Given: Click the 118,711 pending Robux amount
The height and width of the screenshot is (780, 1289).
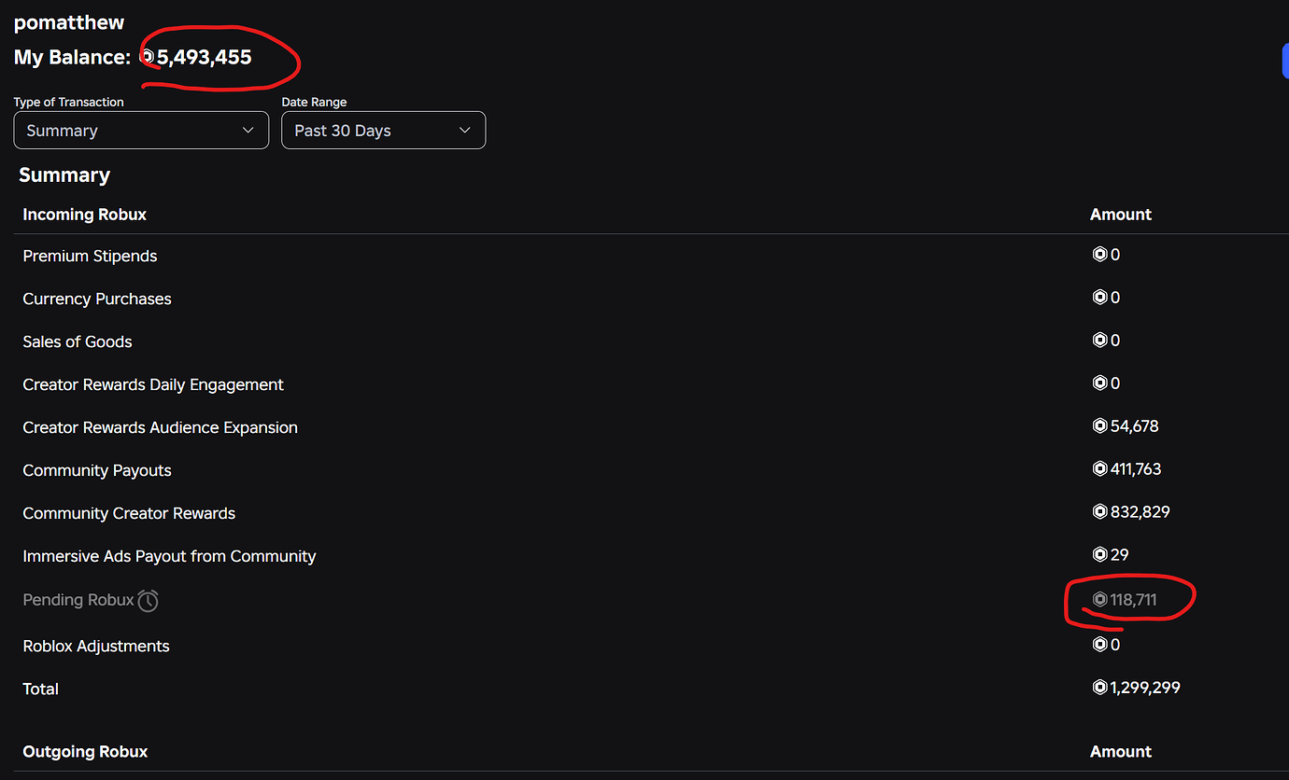Looking at the screenshot, I should pyautogui.click(x=1134, y=600).
